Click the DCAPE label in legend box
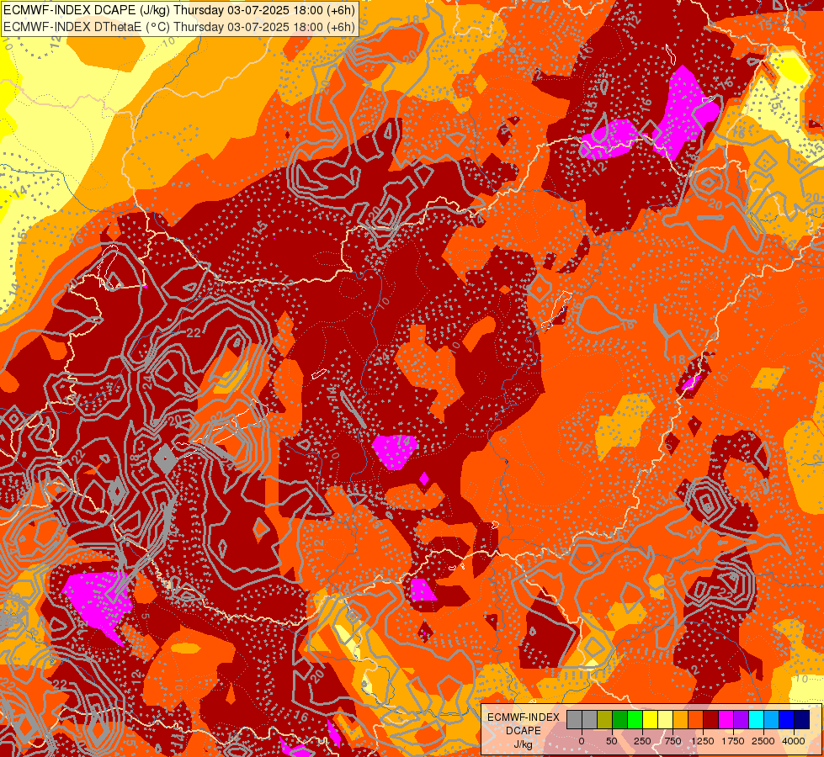 (524, 731)
